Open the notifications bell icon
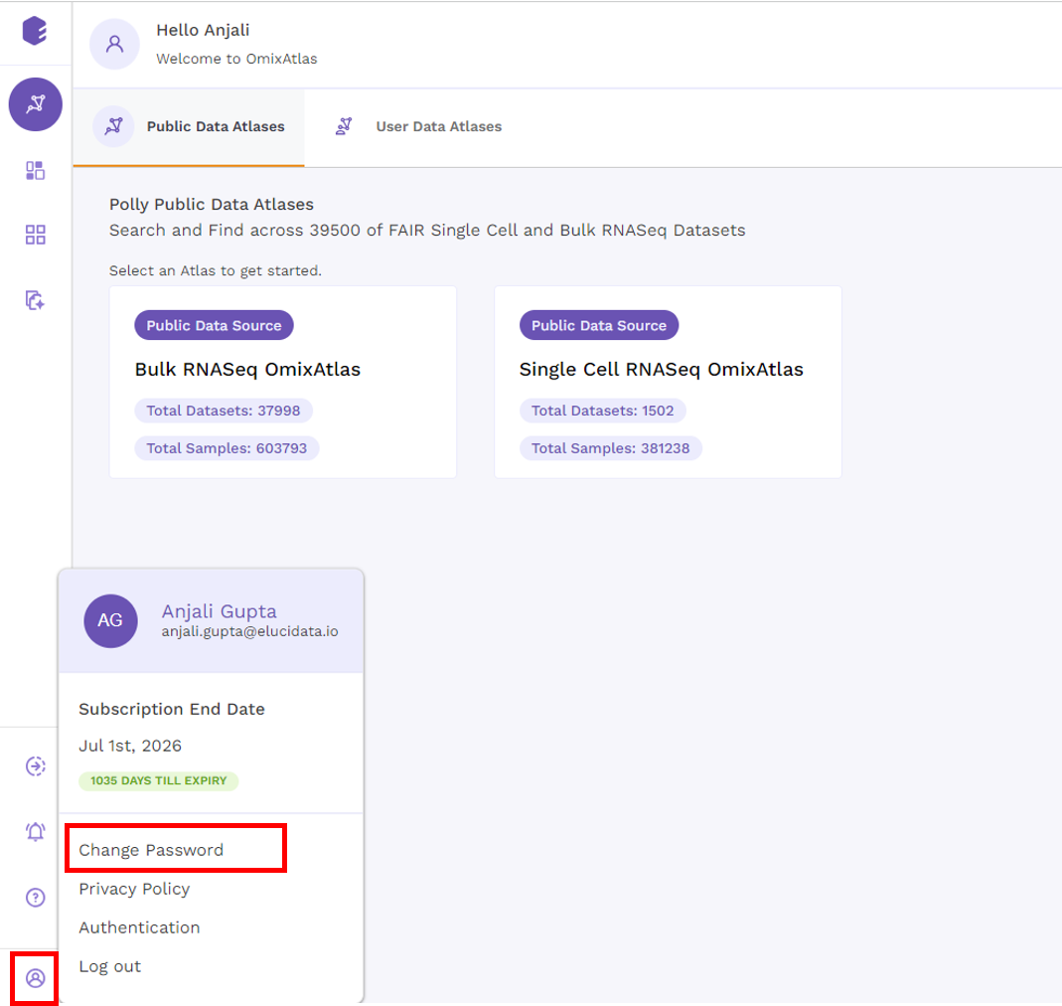 [35, 832]
